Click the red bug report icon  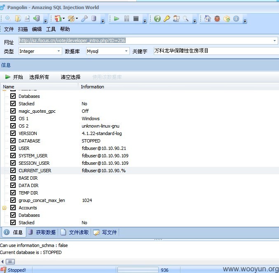coord(217,19)
